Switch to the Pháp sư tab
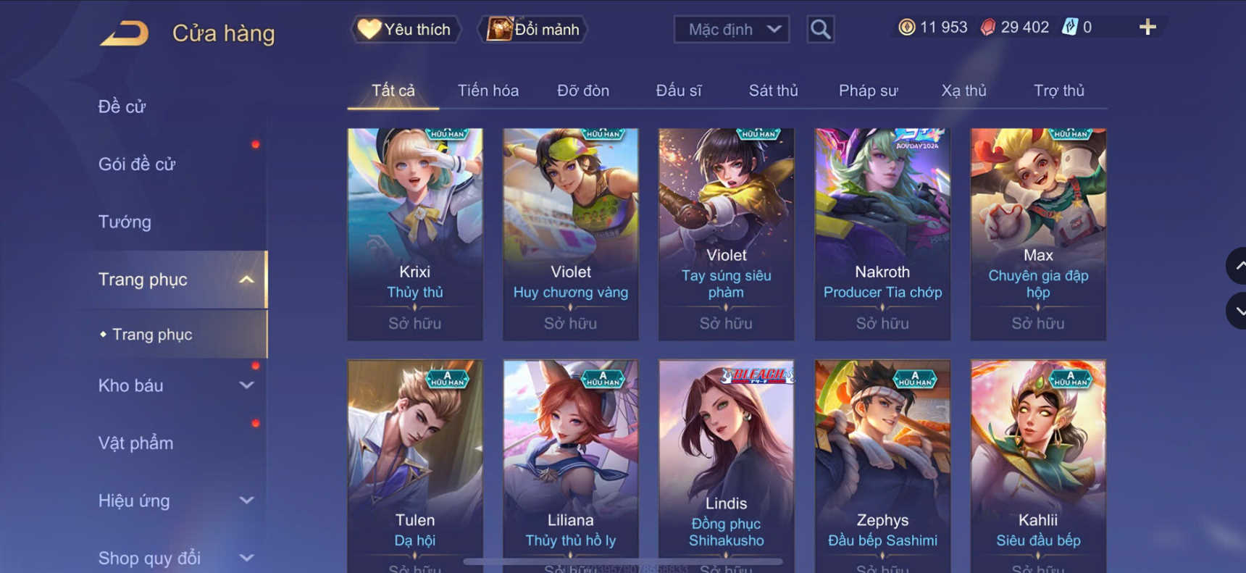Image resolution: width=1246 pixels, height=573 pixels. [868, 91]
